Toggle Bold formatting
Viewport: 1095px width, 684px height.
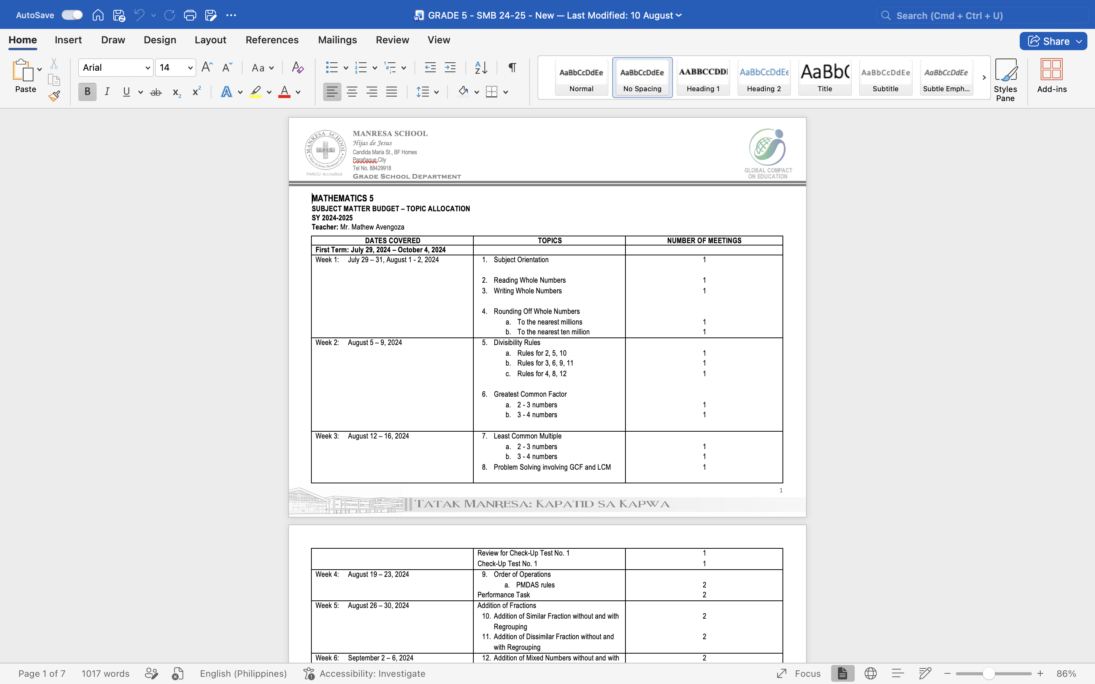coord(87,92)
